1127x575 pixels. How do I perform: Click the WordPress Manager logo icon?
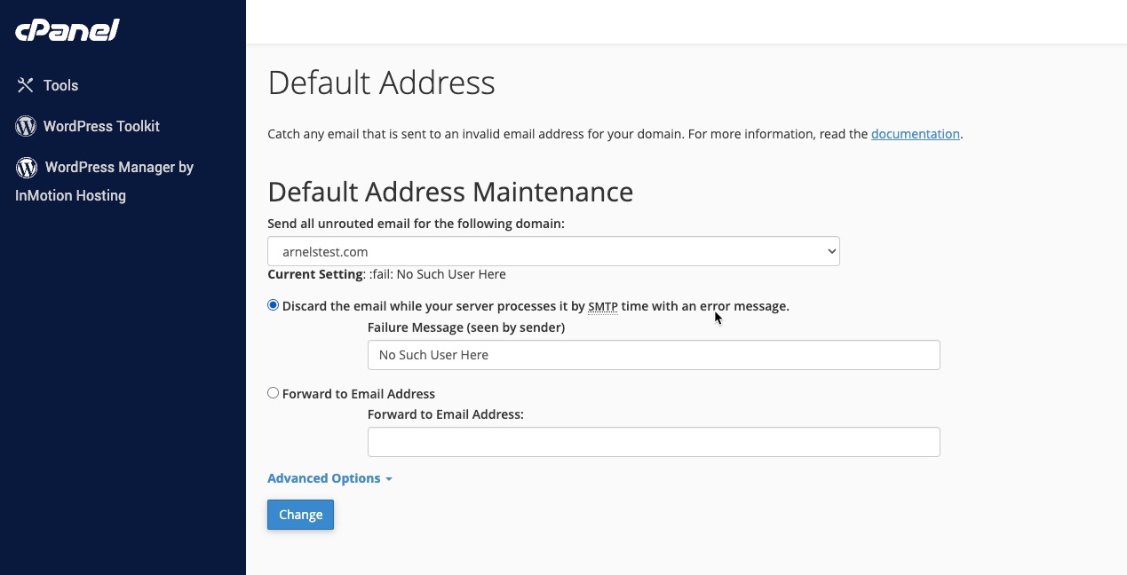click(x=27, y=167)
